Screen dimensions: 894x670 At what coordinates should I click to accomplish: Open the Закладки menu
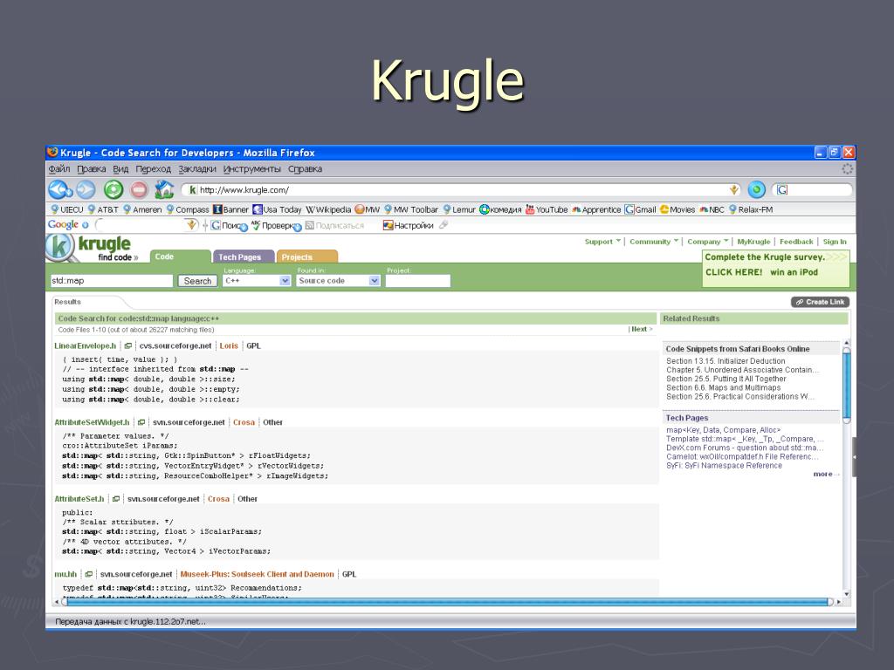[x=197, y=169]
